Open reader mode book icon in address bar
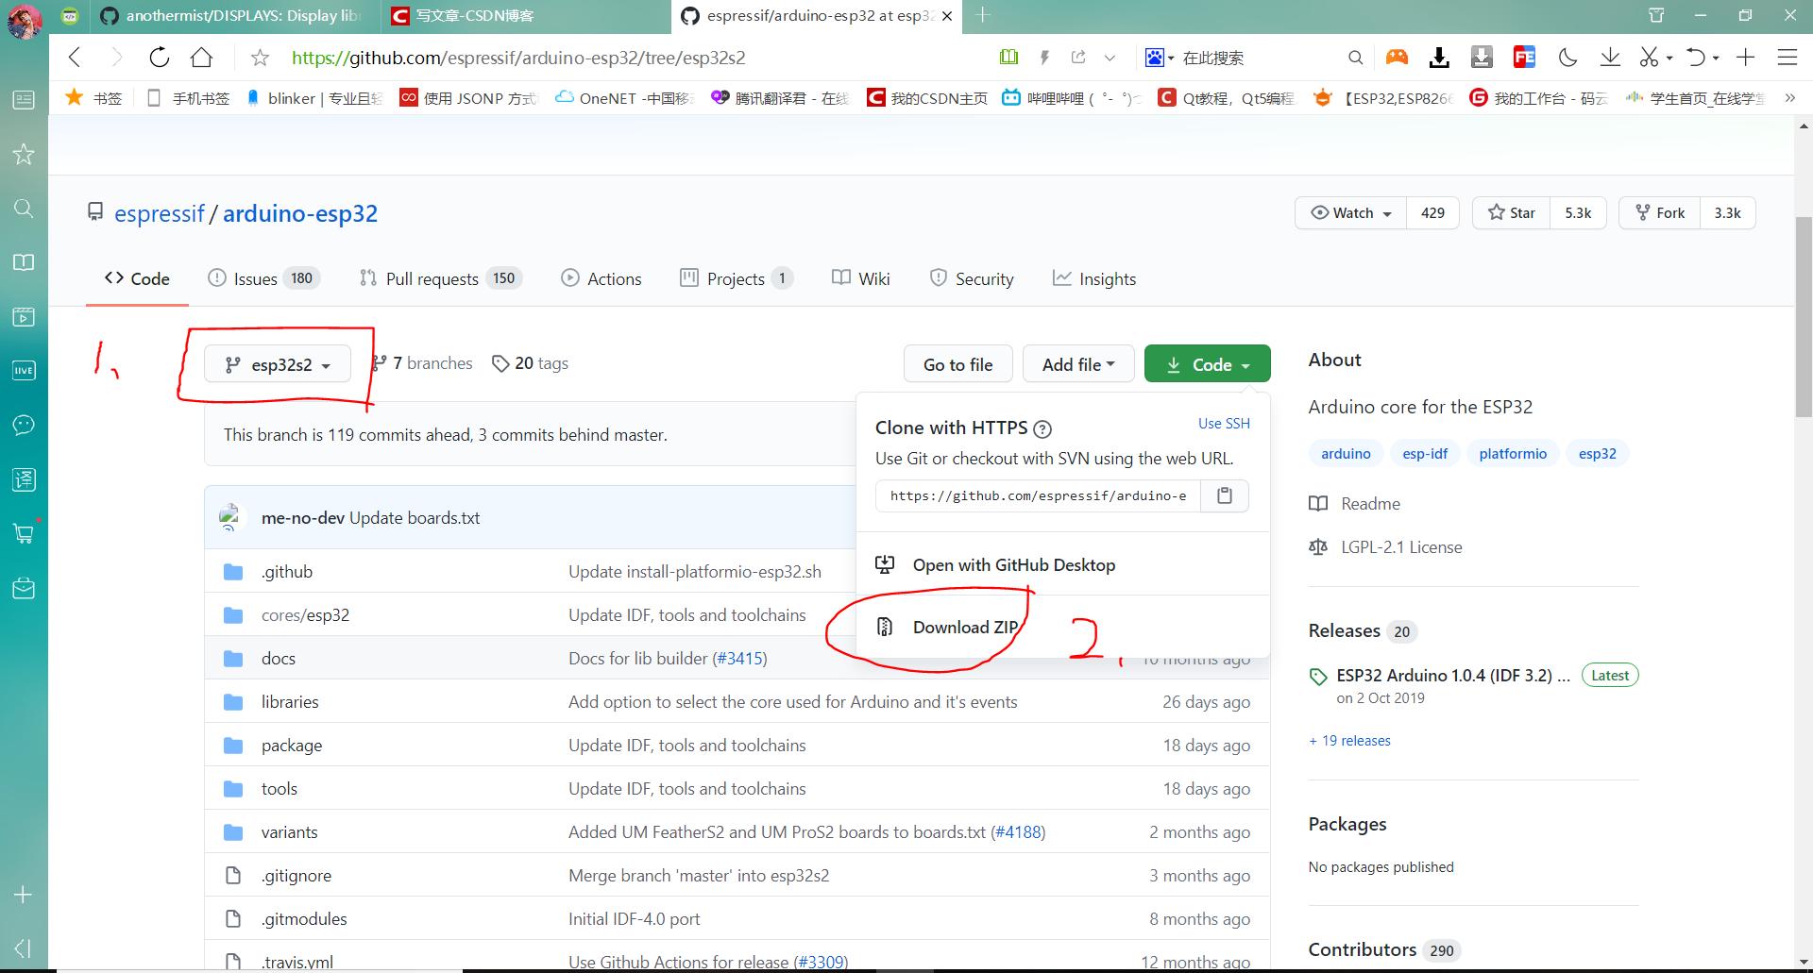This screenshot has width=1813, height=973. point(1008,58)
